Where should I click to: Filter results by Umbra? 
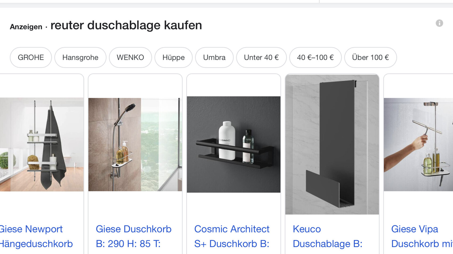(214, 57)
